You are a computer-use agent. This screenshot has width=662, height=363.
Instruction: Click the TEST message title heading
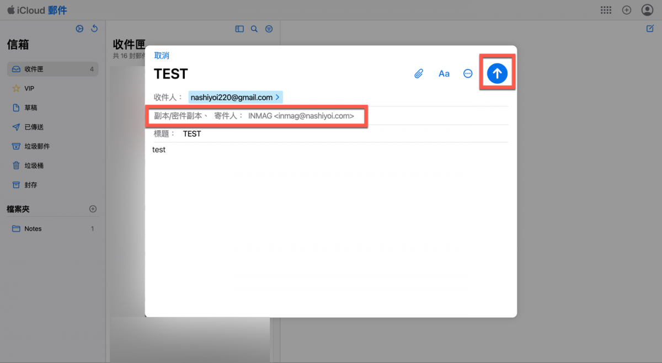coord(171,74)
